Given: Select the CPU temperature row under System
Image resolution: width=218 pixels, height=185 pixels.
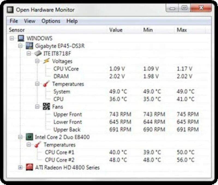Looking at the screenshot, I should (108, 99).
